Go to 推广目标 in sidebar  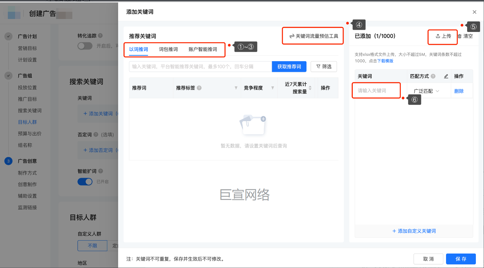(27, 99)
